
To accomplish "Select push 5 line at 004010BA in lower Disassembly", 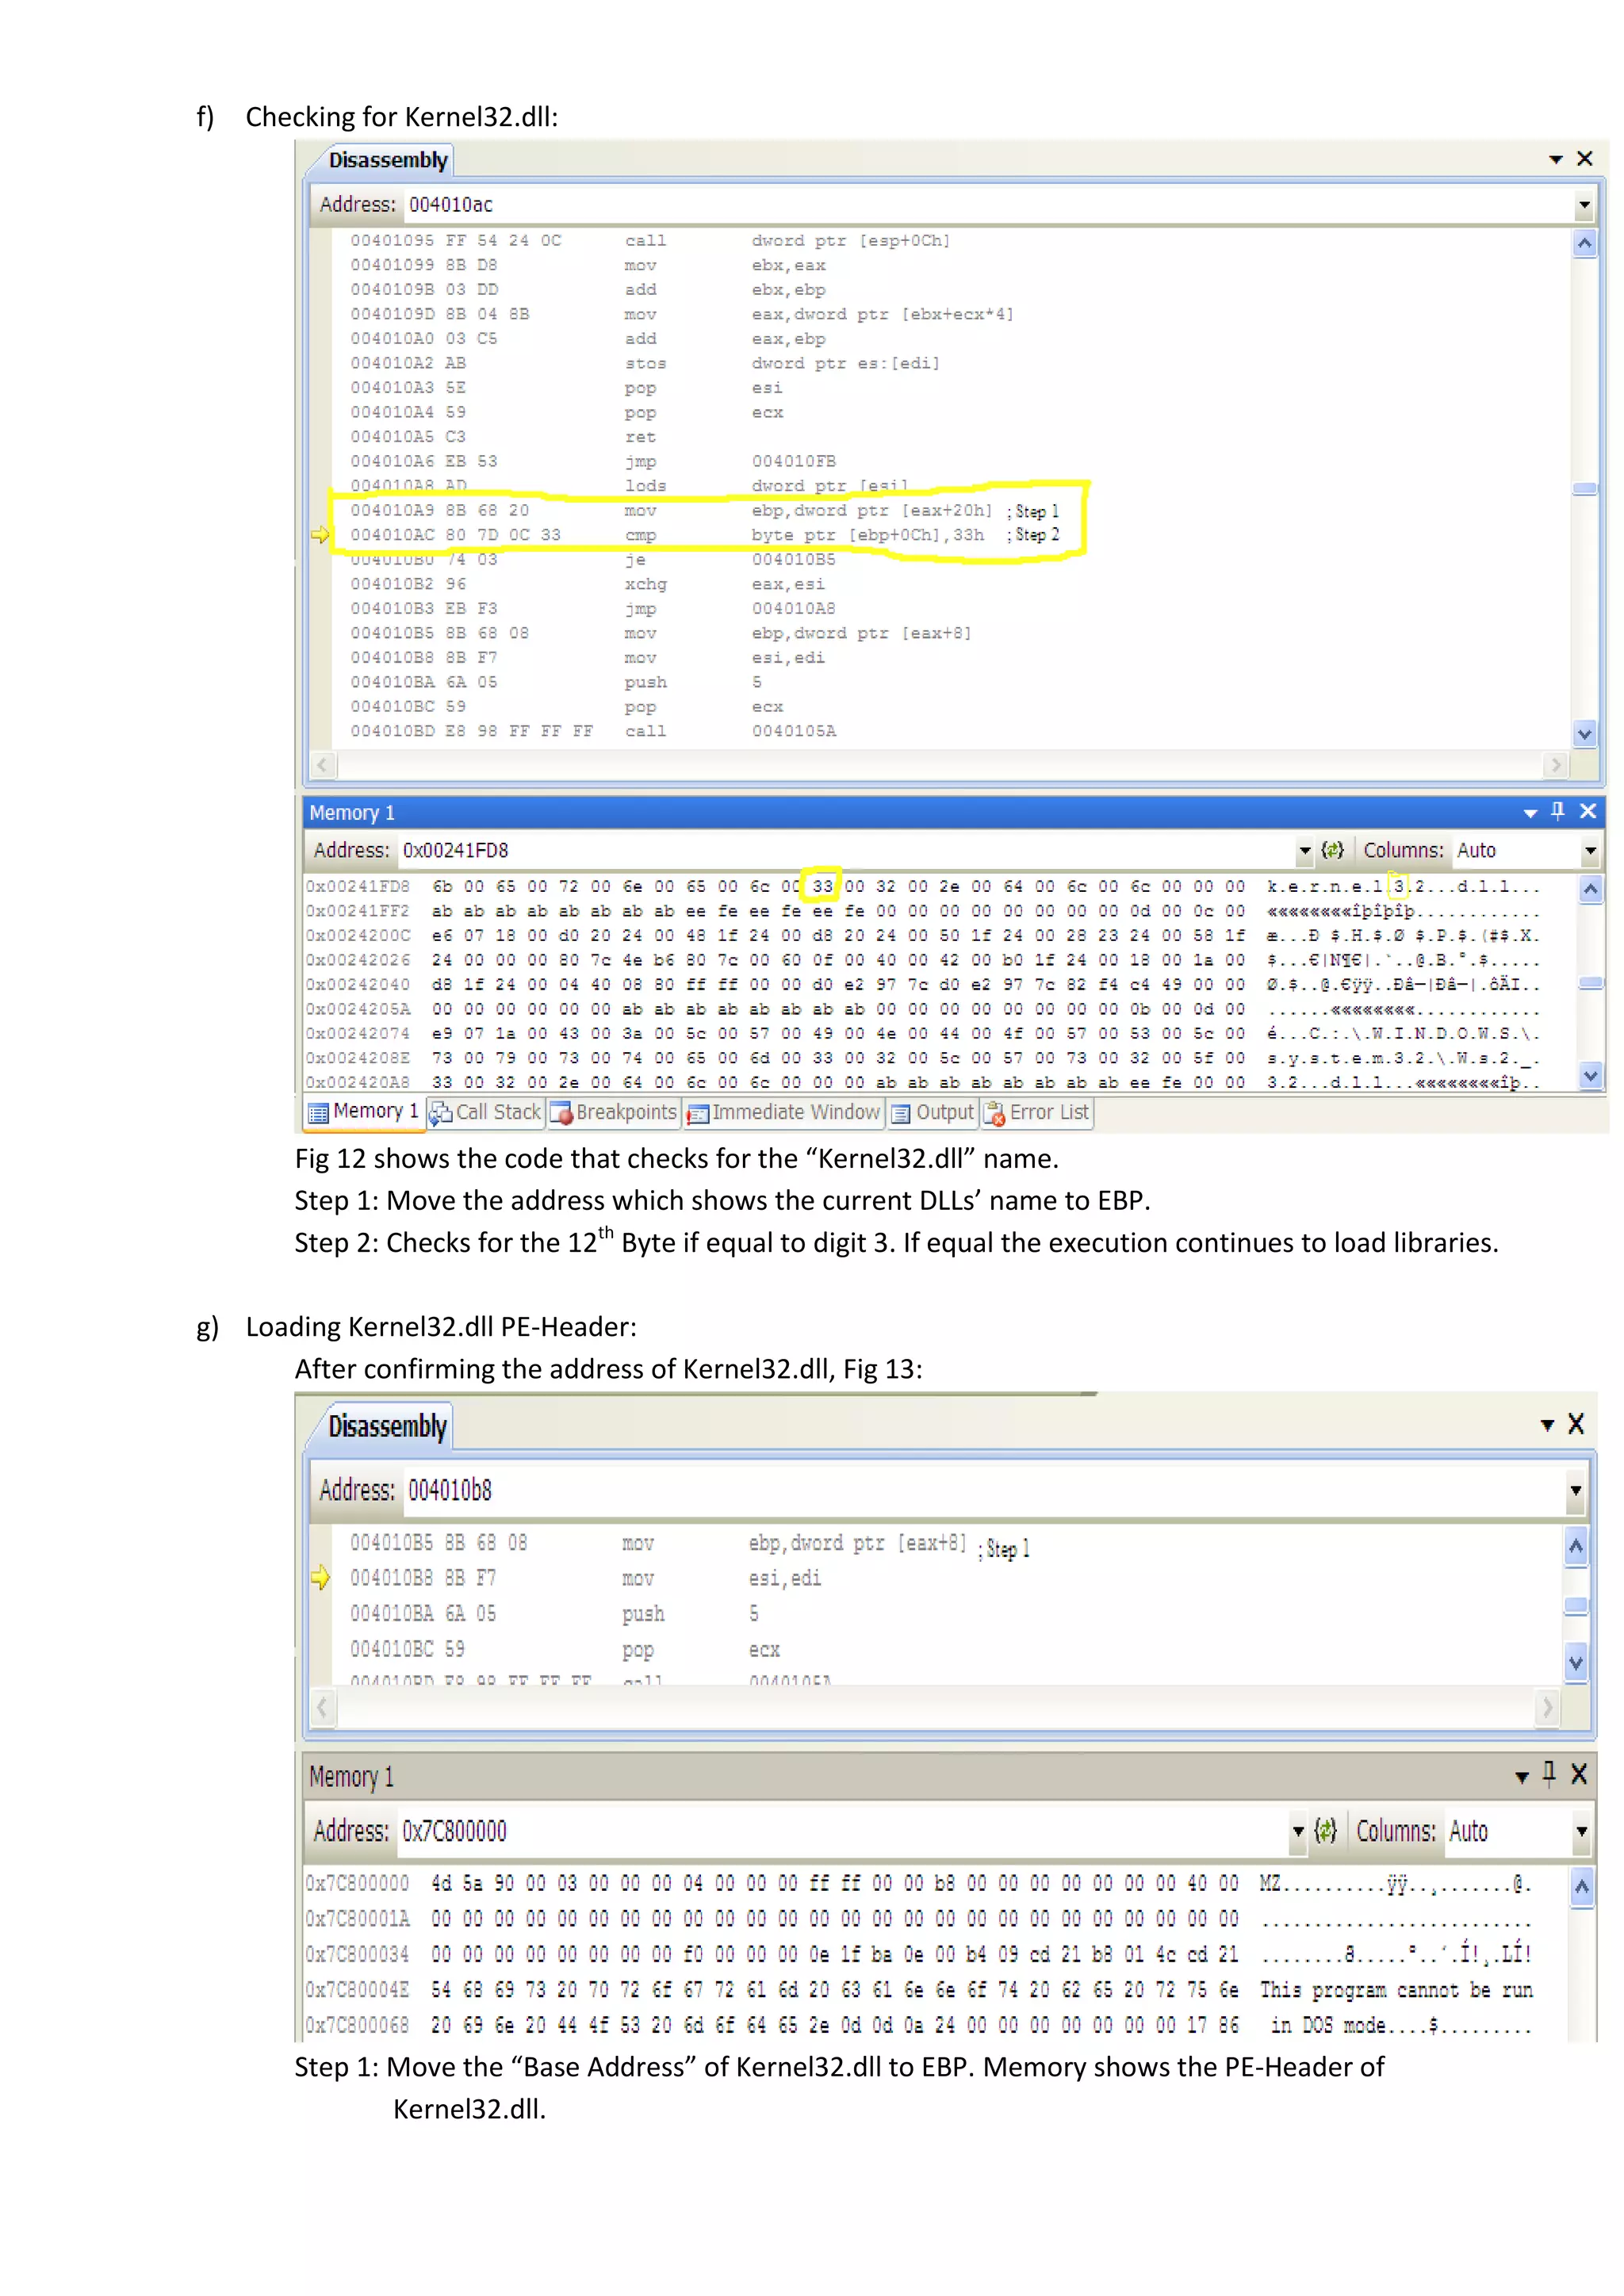I will click(x=555, y=1614).
